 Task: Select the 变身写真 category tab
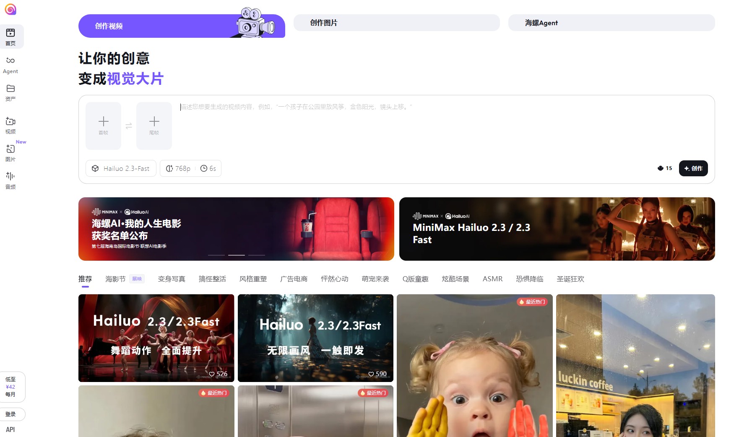pyautogui.click(x=172, y=279)
